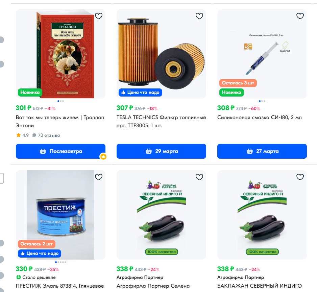Check the partially visible checkbox at left edge
This screenshot has height=292, width=317.
coord(2,178)
